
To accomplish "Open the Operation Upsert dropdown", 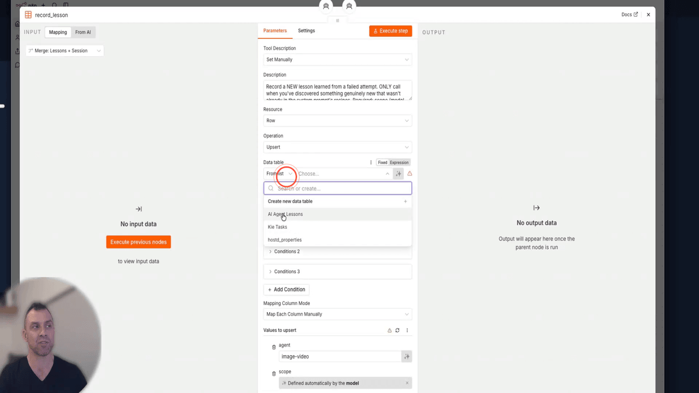I will click(337, 147).
